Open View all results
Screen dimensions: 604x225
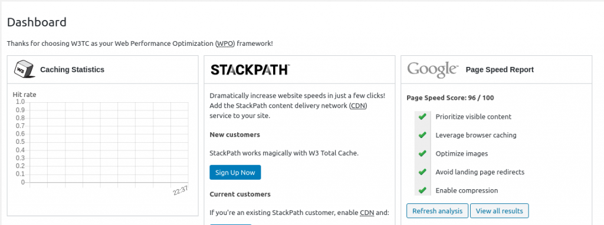click(499, 211)
